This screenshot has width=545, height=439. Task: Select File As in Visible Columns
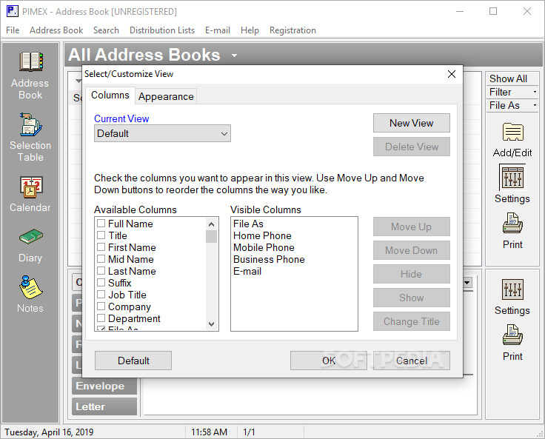(248, 224)
